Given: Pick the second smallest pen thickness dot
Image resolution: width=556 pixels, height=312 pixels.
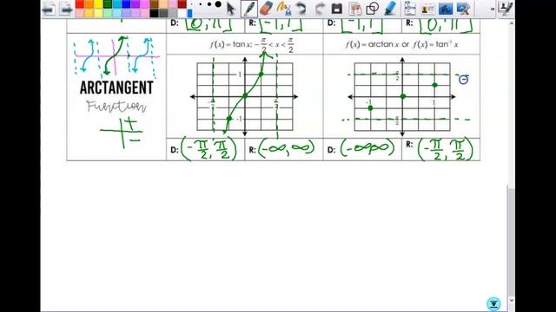Looking at the screenshot, I should [201, 4].
